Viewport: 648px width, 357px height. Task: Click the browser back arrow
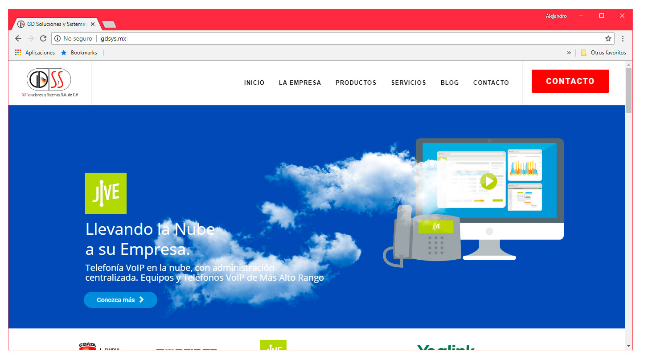pyautogui.click(x=18, y=38)
